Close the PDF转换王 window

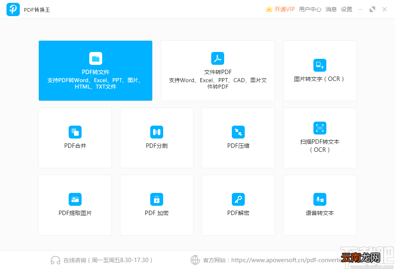point(384,10)
